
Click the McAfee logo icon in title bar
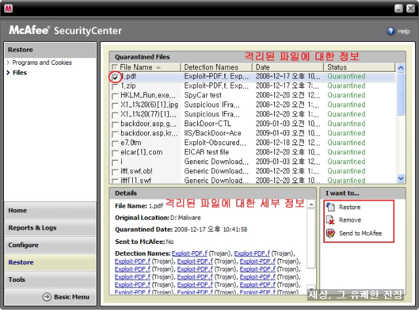coord(9,9)
